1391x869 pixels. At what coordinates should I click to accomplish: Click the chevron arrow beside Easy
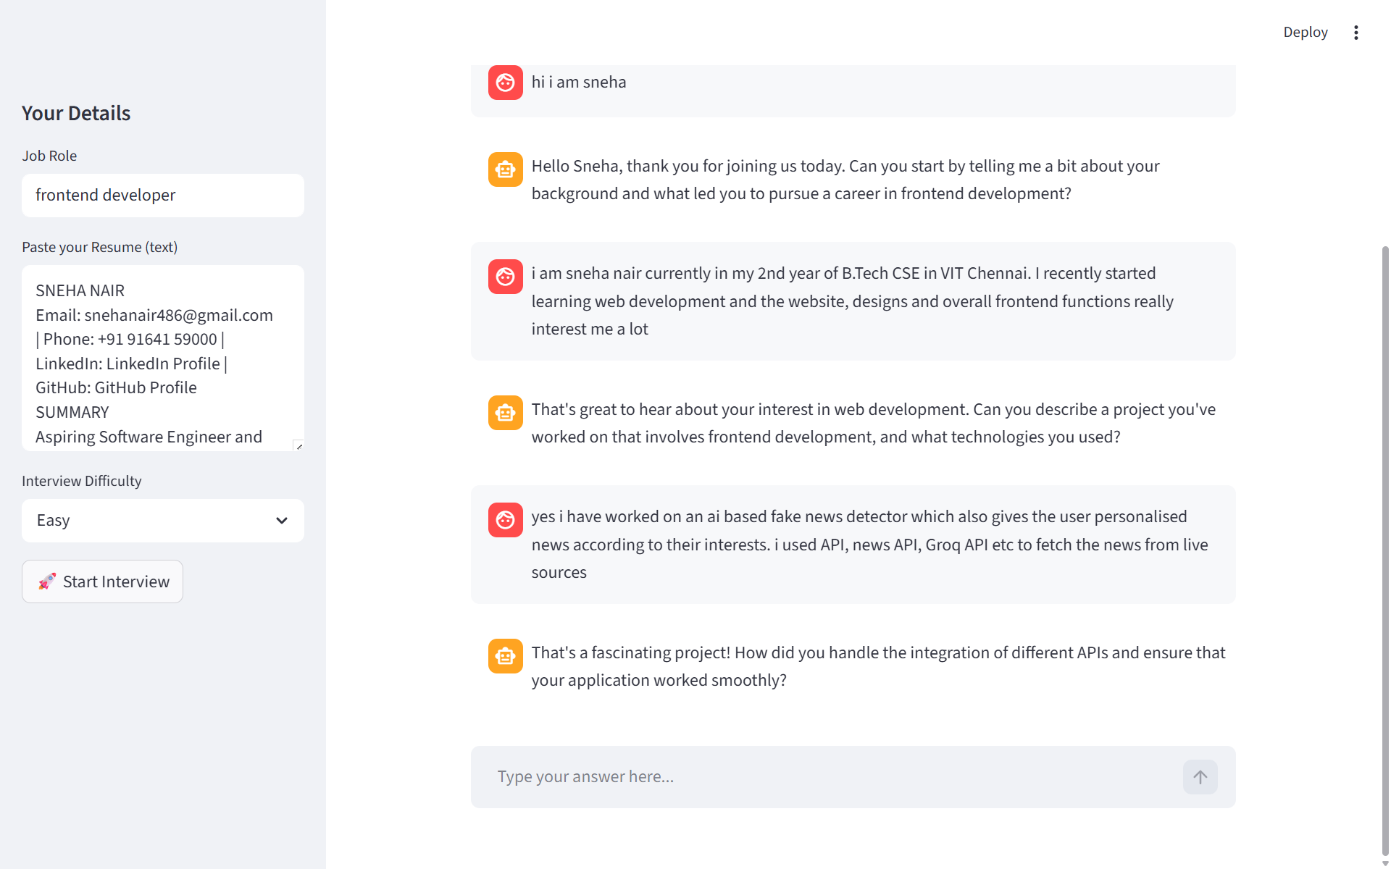click(x=282, y=521)
